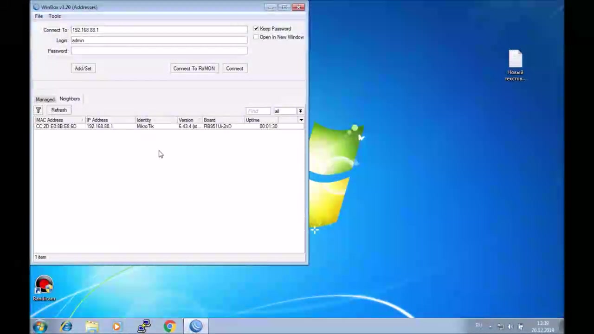Enable Open In New Window checkbox
Screen dimensions: 594x334
pos(256,37)
